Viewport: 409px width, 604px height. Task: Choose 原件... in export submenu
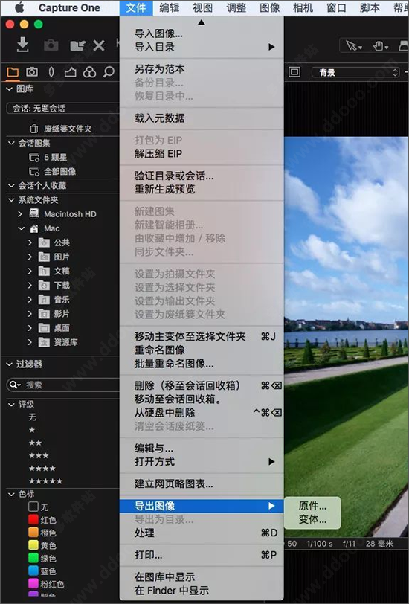coord(312,506)
